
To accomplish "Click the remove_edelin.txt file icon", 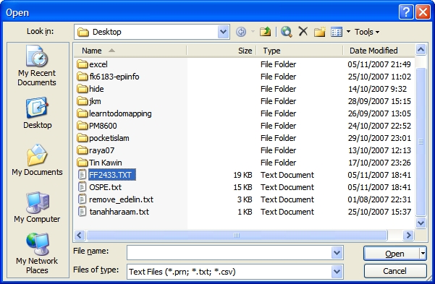I will pyautogui.click(x=82, y=199).
